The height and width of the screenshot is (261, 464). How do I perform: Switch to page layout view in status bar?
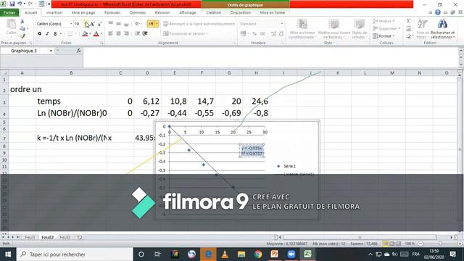click(392, 244)
